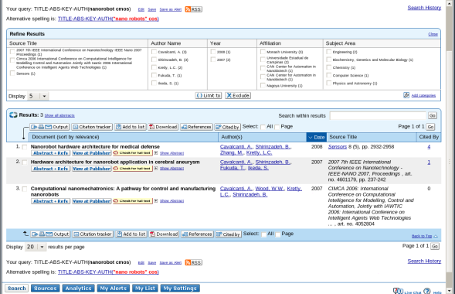Image resolution: width=455 pixels, height=294 pixels.
Task: Expand Show Abstract plus for result 2
Action: tap(156, 168)
